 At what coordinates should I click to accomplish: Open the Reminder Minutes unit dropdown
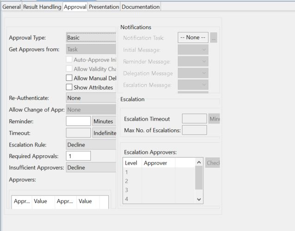[x=104, y=121]
